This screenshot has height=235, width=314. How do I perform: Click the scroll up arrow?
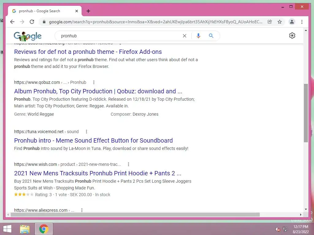(x=306, y=30)
